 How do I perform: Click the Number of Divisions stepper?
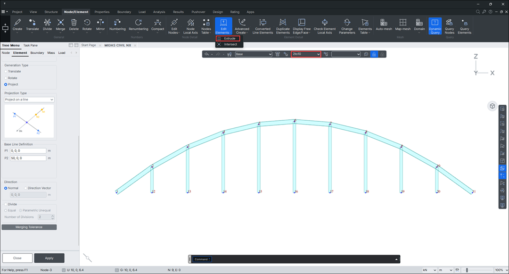53,217
